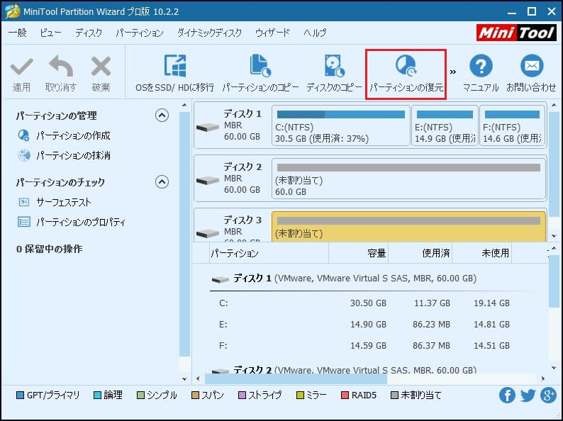563x421 pixels.
Task: Sort by 容量 column header
Action: (x=358, y=254)
